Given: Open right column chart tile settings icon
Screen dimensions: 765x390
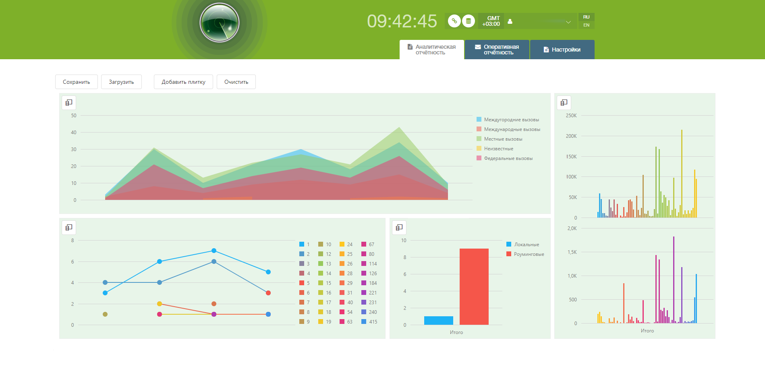Looking at the screenshot, I should tap(564, 102).
